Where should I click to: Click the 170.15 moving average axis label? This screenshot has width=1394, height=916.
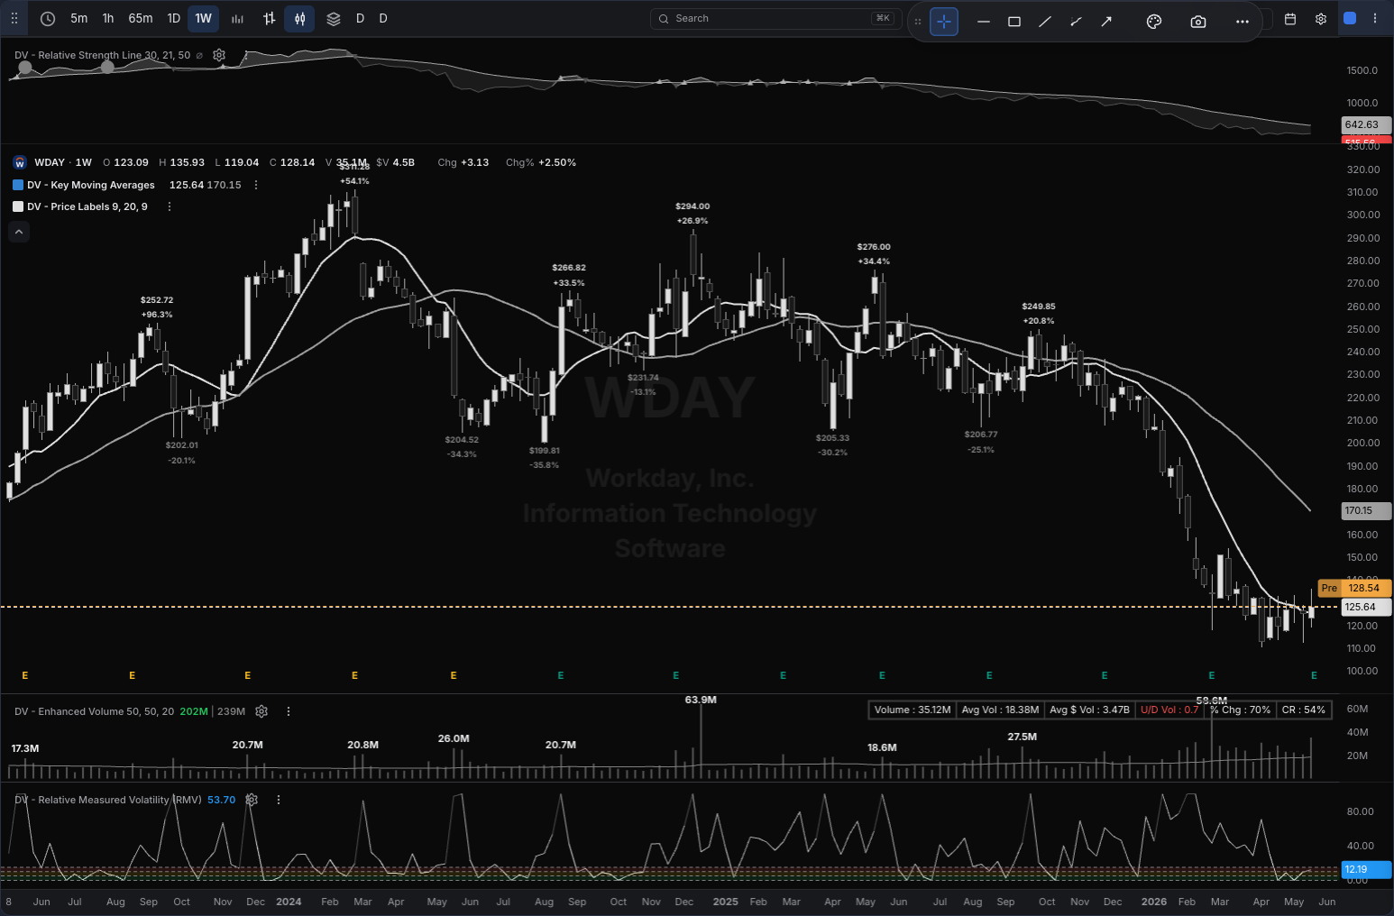[1367, 510]
